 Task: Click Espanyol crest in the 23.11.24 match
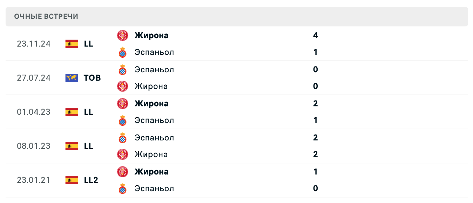(123, 52)
